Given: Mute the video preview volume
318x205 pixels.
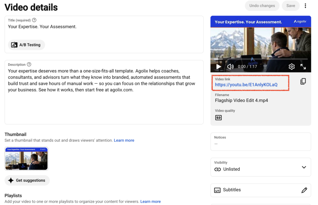Looking at the screenshot, I should (231, 67).
